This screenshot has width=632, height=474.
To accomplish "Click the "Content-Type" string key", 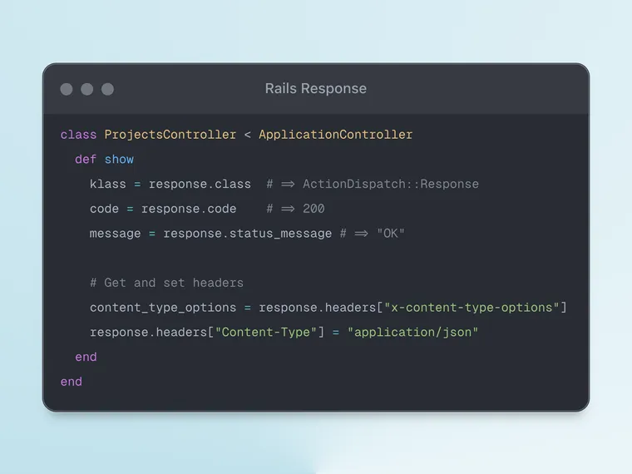I will (265, 333).
